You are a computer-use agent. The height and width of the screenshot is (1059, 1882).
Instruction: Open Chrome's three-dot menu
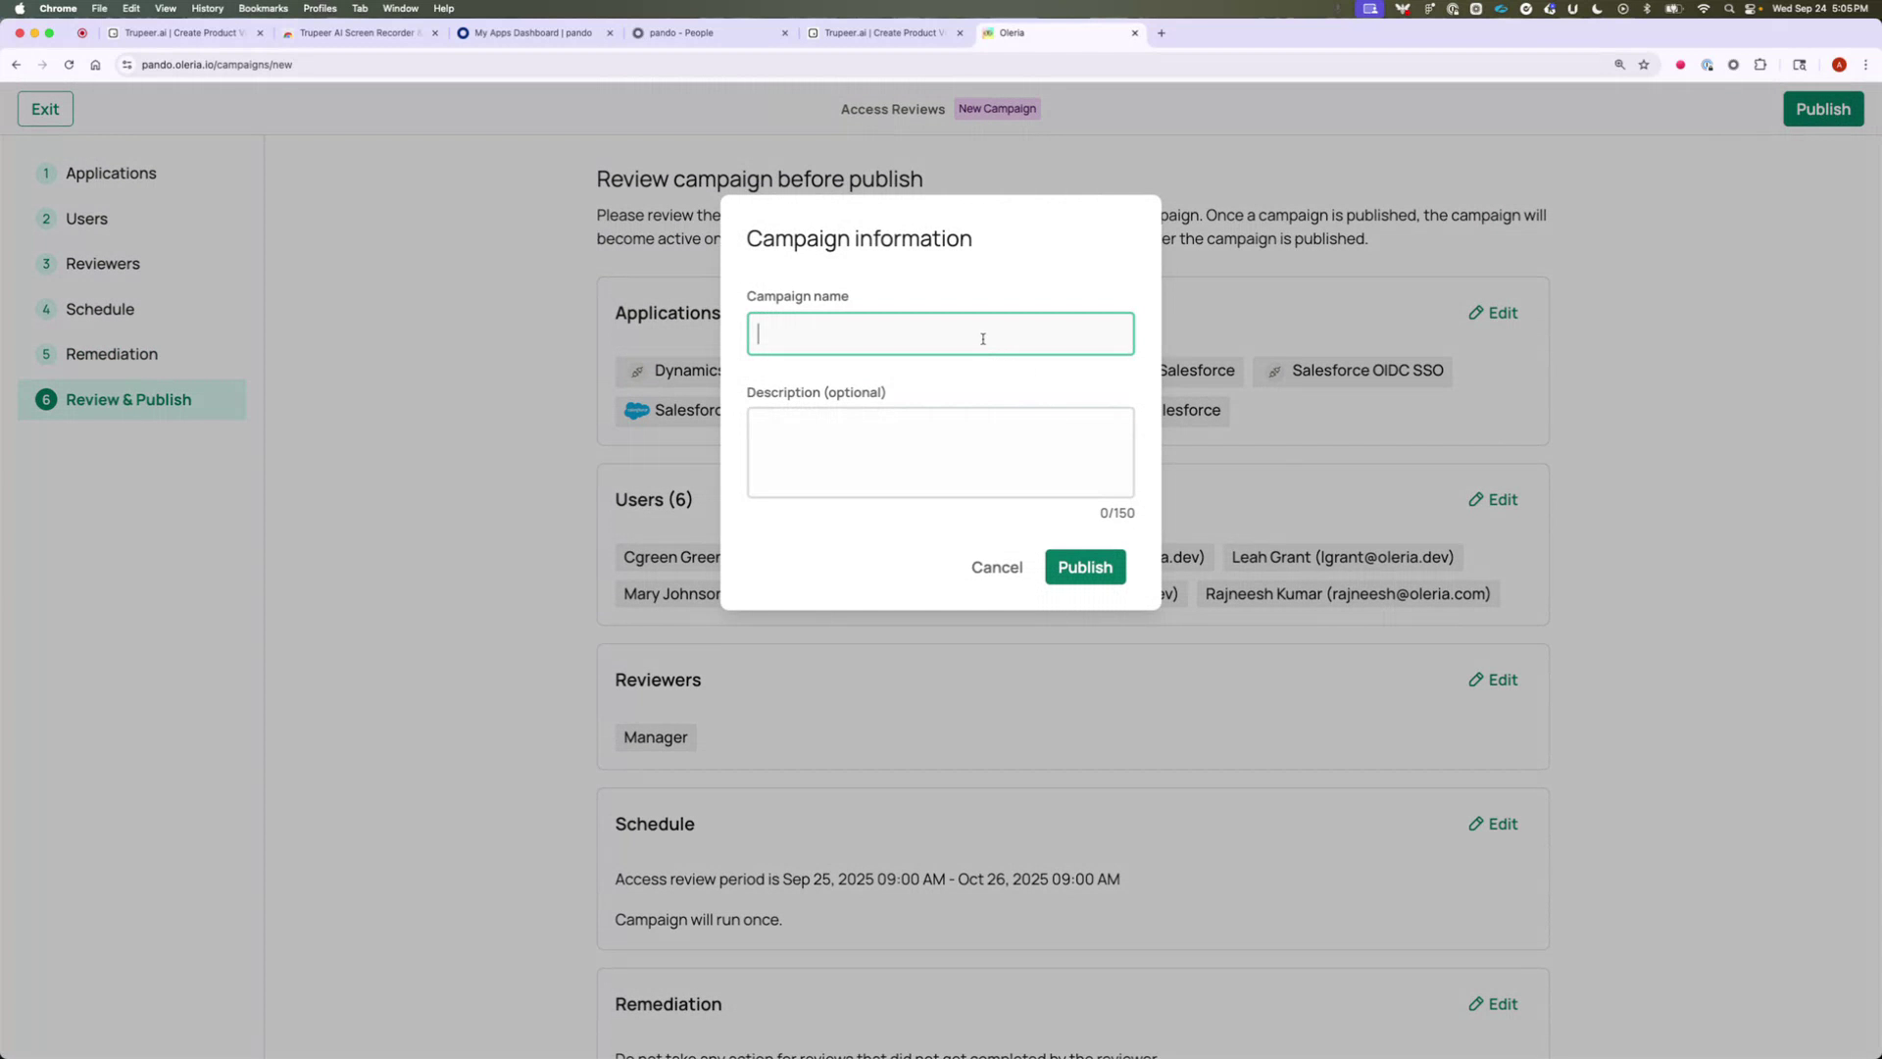(1866, 65)
